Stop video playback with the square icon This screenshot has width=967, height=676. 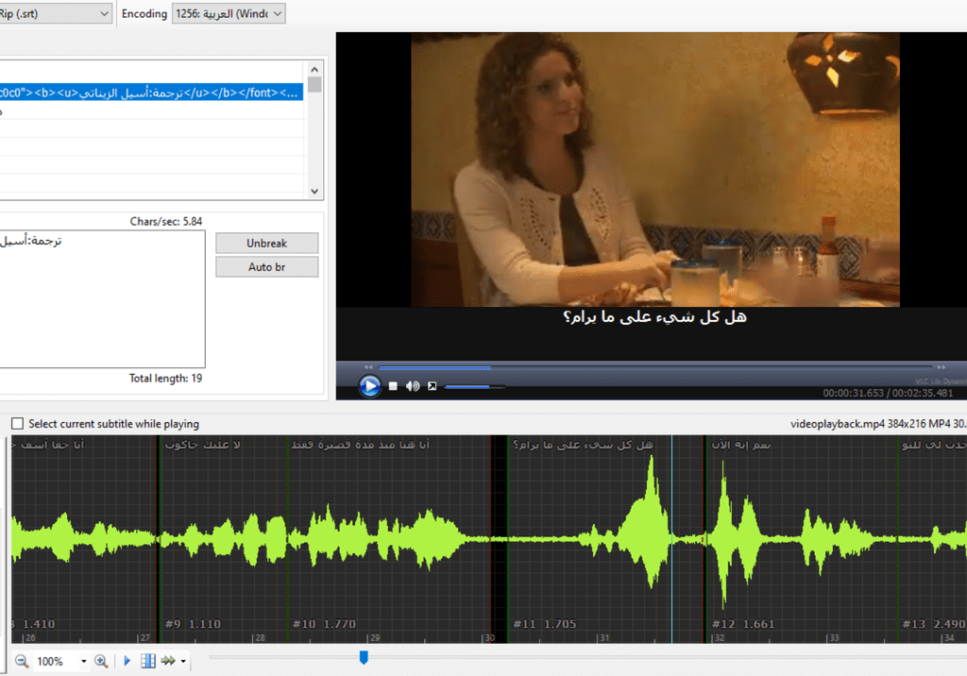[393, 386]
